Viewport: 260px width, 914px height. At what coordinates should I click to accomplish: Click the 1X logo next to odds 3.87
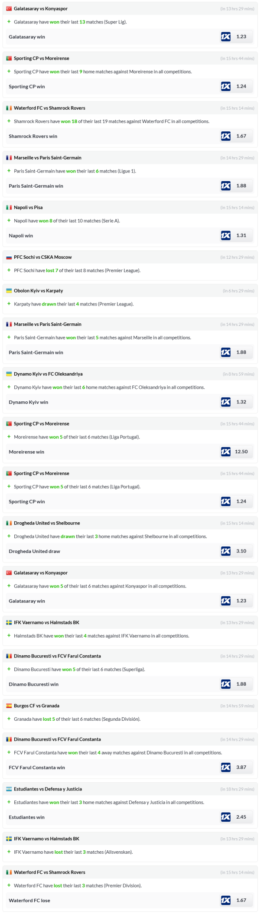225,767
